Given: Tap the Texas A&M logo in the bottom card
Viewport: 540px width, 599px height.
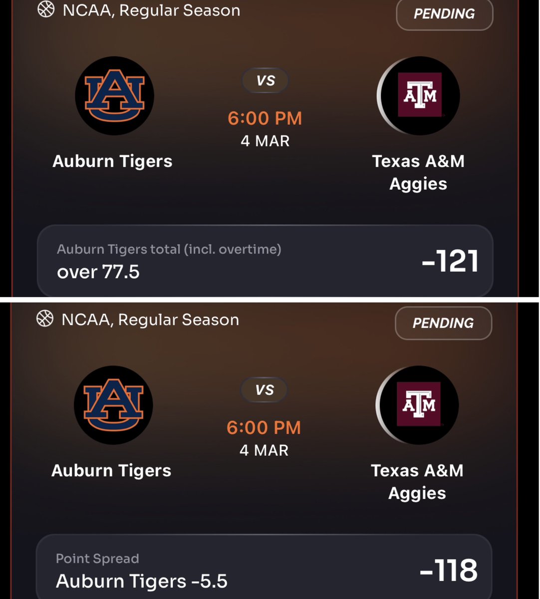Looking at the screenshot, I should [x=417, y=405].
